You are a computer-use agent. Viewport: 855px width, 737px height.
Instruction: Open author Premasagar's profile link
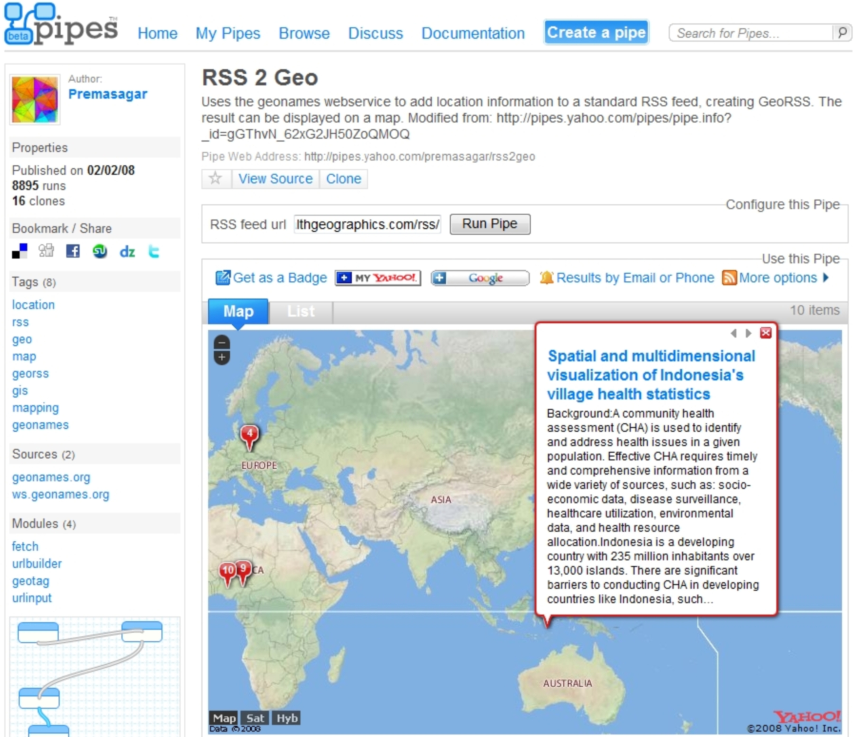pos(108,94)
